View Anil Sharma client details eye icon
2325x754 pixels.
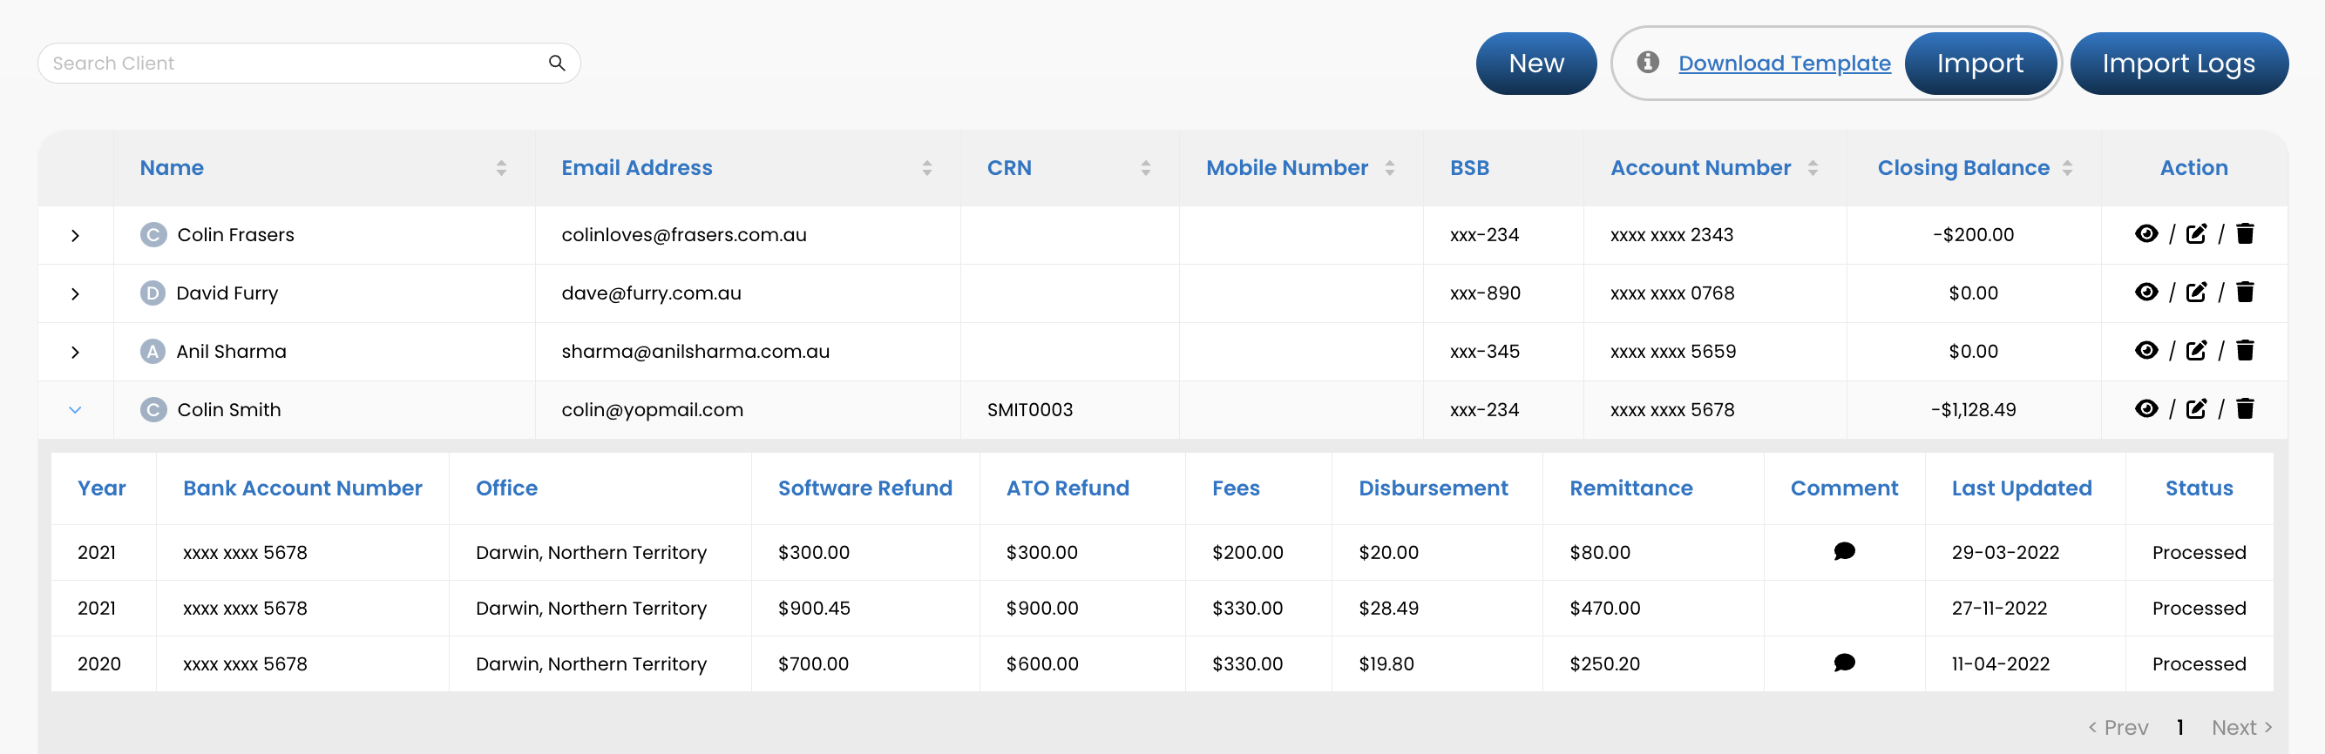(x=2146, y=351)
